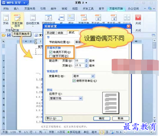Switch to 页边距 tab in dialog

pyautogui.click(x=51, y=33)
